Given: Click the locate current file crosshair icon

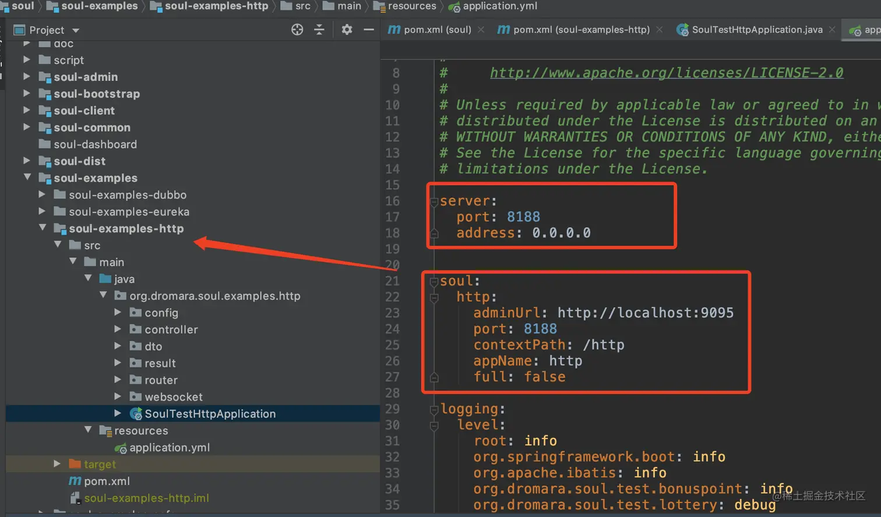Looking at the screenshot, I should pyautogui.click(x=297, y=30).
